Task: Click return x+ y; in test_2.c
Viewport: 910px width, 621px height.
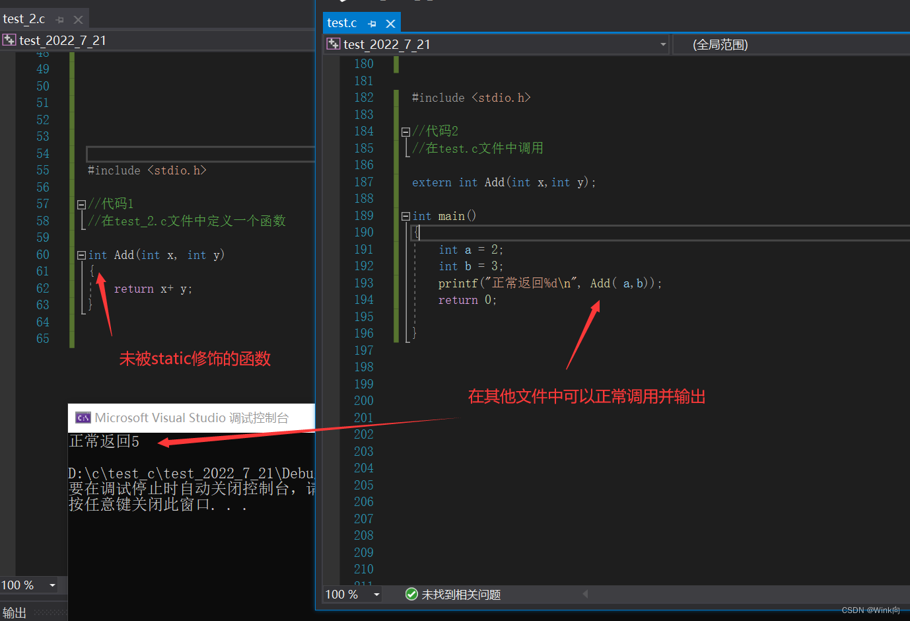Action: click(153, 289)
